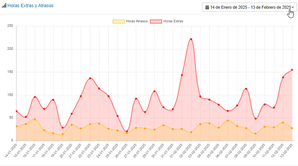Click the 50 y-axis label
This screenshot has height=166, width=298.
11,118
